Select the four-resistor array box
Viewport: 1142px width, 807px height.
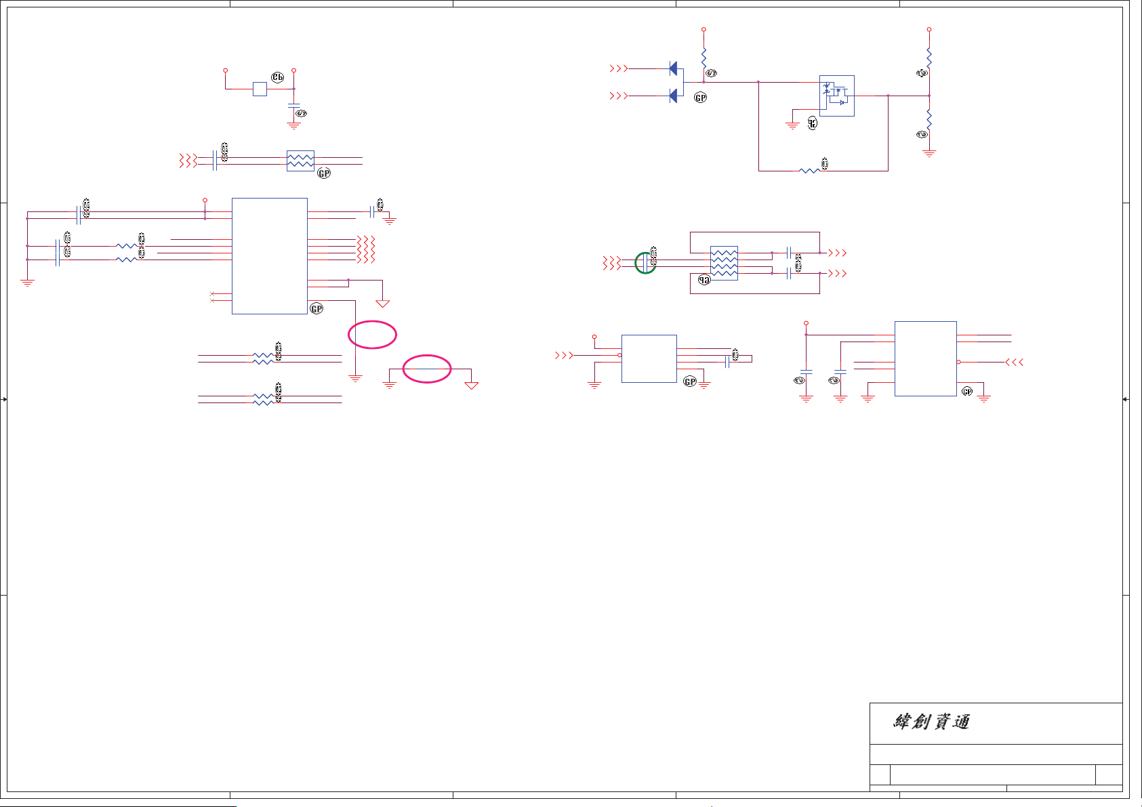pyautogui.click(x=724, y=263)
